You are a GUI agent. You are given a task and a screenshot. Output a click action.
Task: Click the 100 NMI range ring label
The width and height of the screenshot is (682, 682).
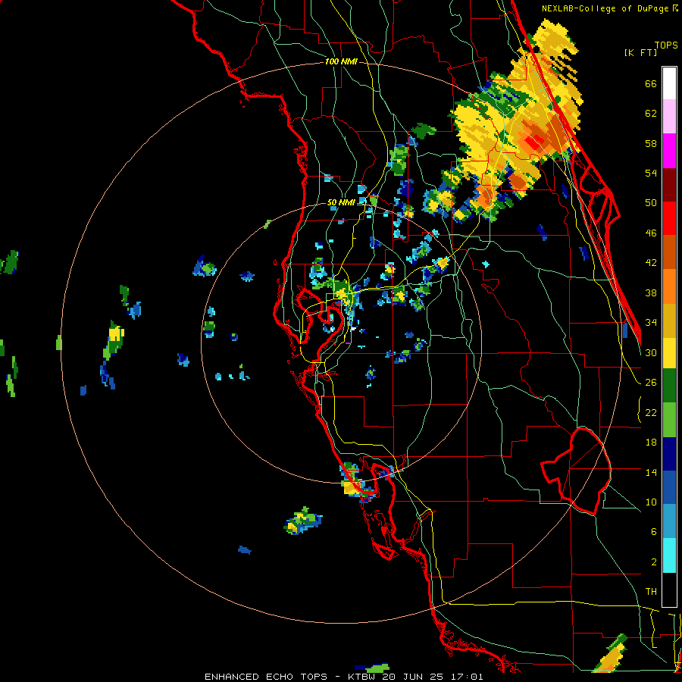coord(341,62)
